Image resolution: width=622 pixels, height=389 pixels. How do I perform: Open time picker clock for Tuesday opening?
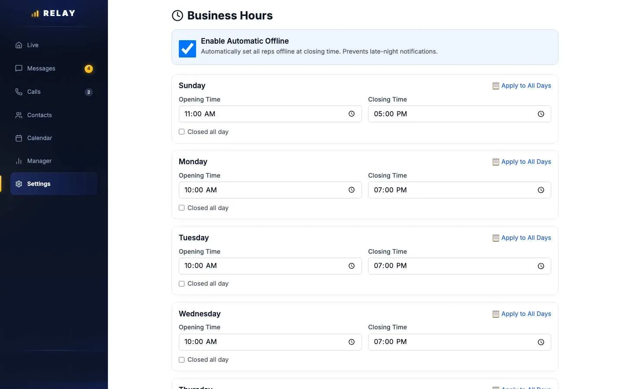coord(352,266)
